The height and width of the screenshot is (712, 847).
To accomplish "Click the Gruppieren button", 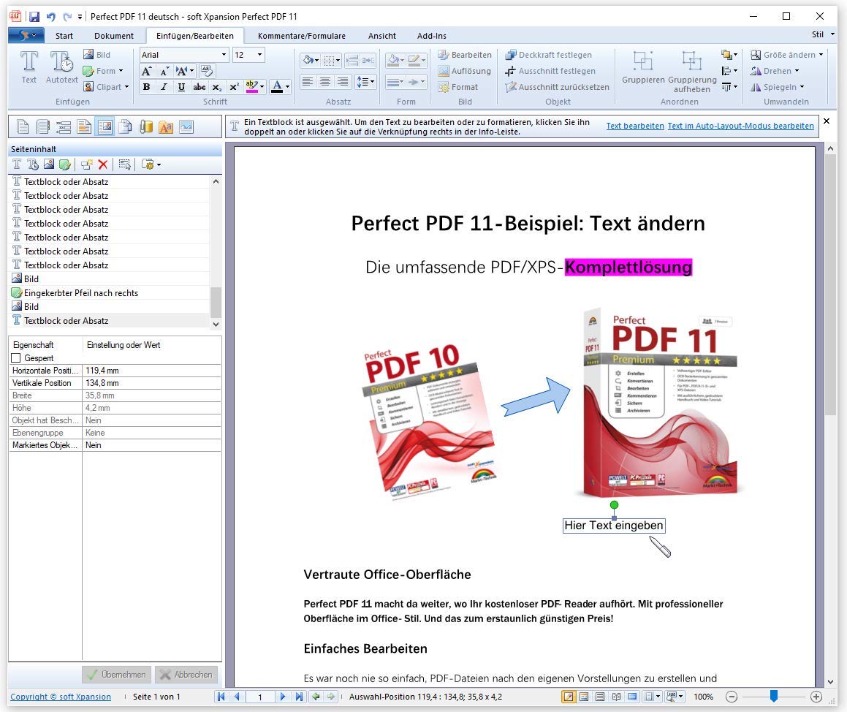I will point(643,67).
